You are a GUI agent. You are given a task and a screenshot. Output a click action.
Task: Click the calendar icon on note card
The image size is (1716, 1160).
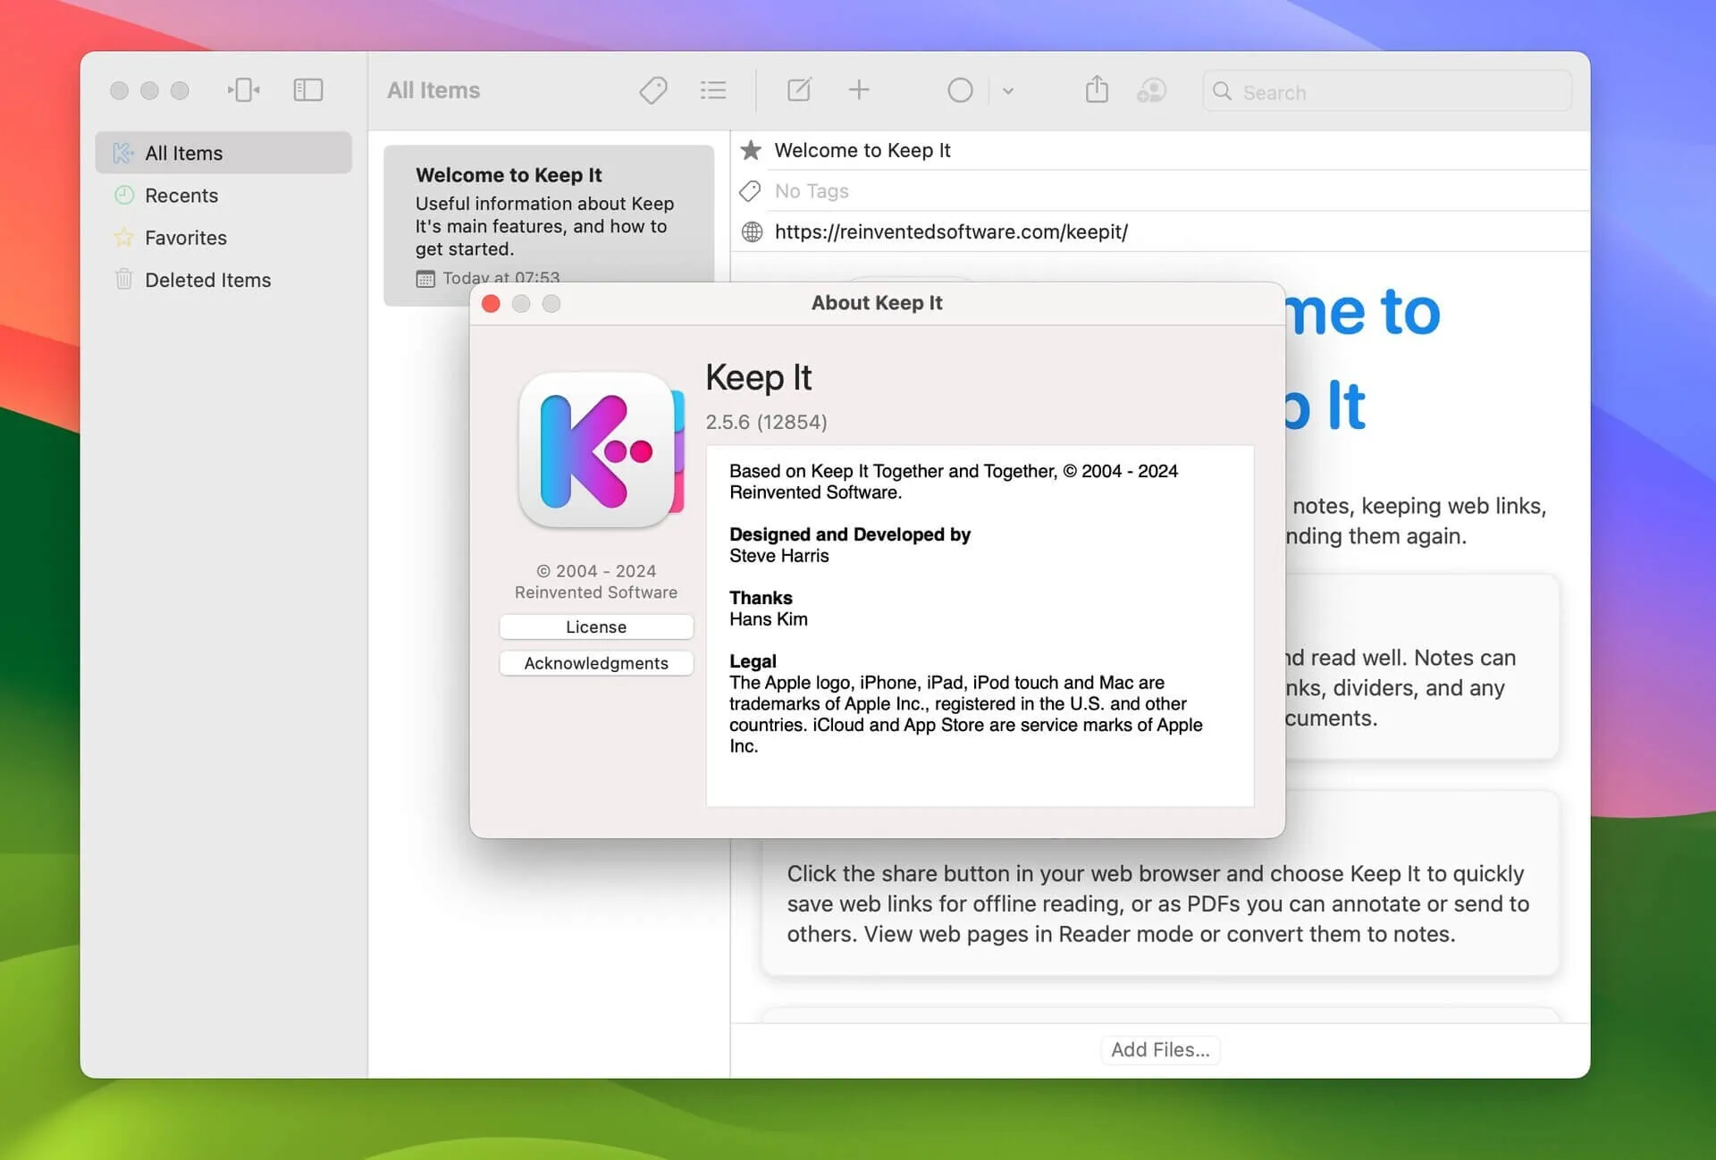[x=425, y=279]
